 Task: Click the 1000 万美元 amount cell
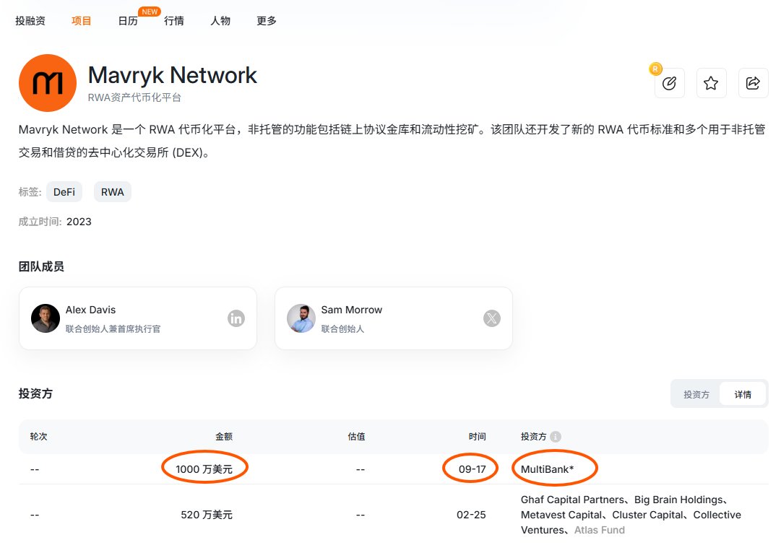click(x=204, y=469)
